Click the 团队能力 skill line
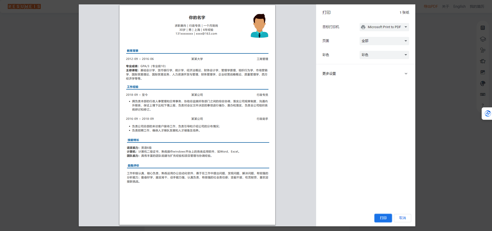 coord(170,156)
